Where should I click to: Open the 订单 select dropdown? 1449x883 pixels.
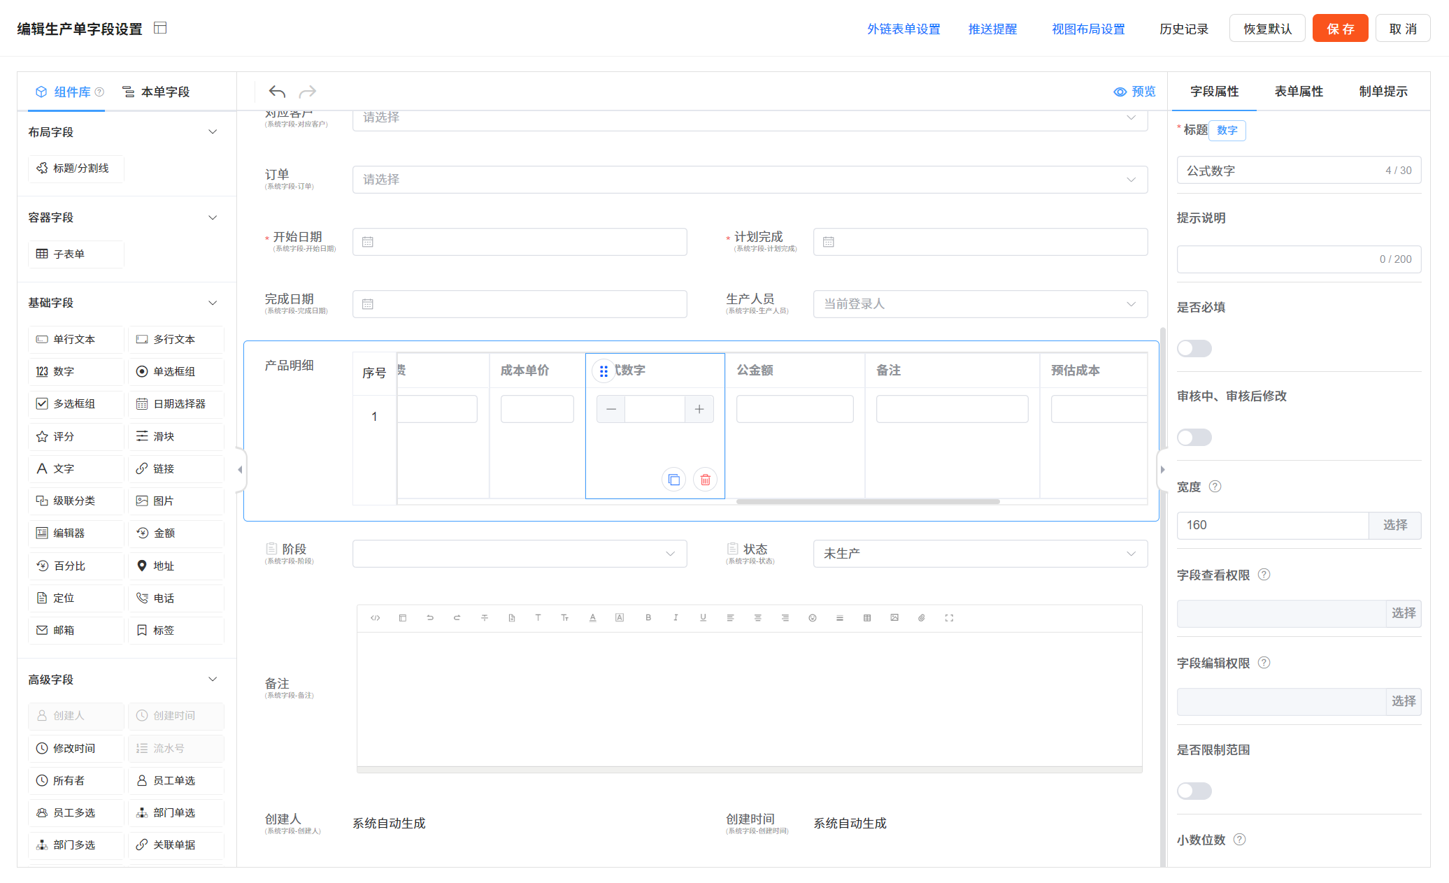coord(749,180)
